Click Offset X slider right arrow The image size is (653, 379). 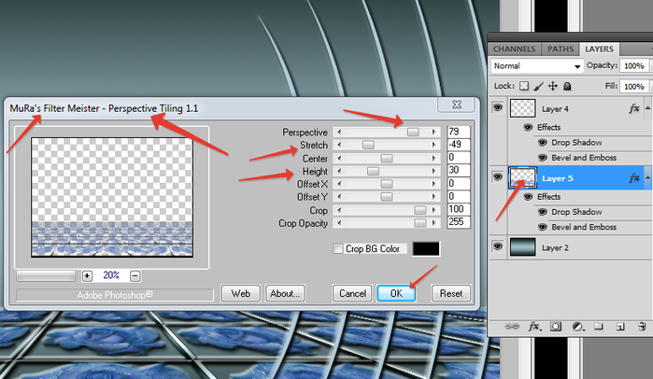434,184
